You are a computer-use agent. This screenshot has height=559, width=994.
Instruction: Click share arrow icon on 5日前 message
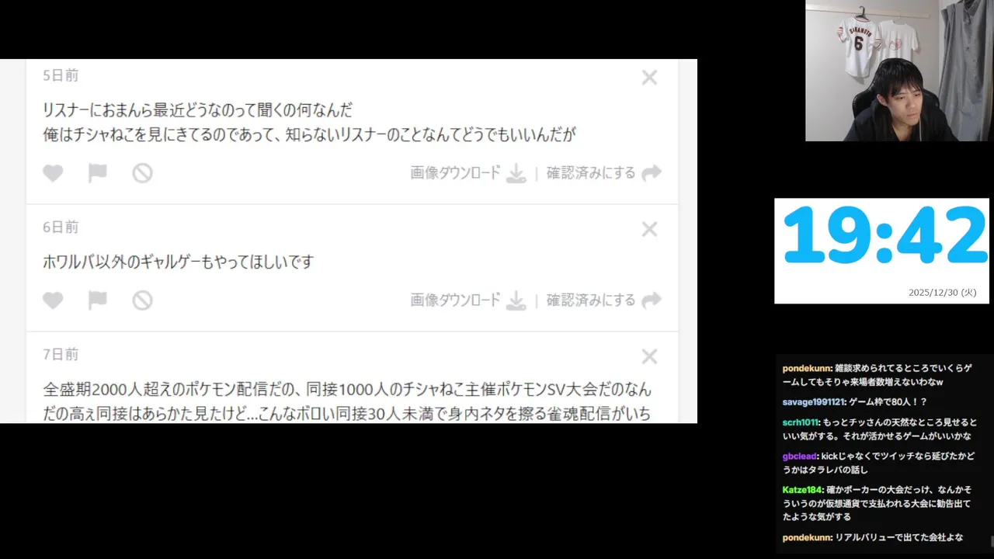pos(652,173)
